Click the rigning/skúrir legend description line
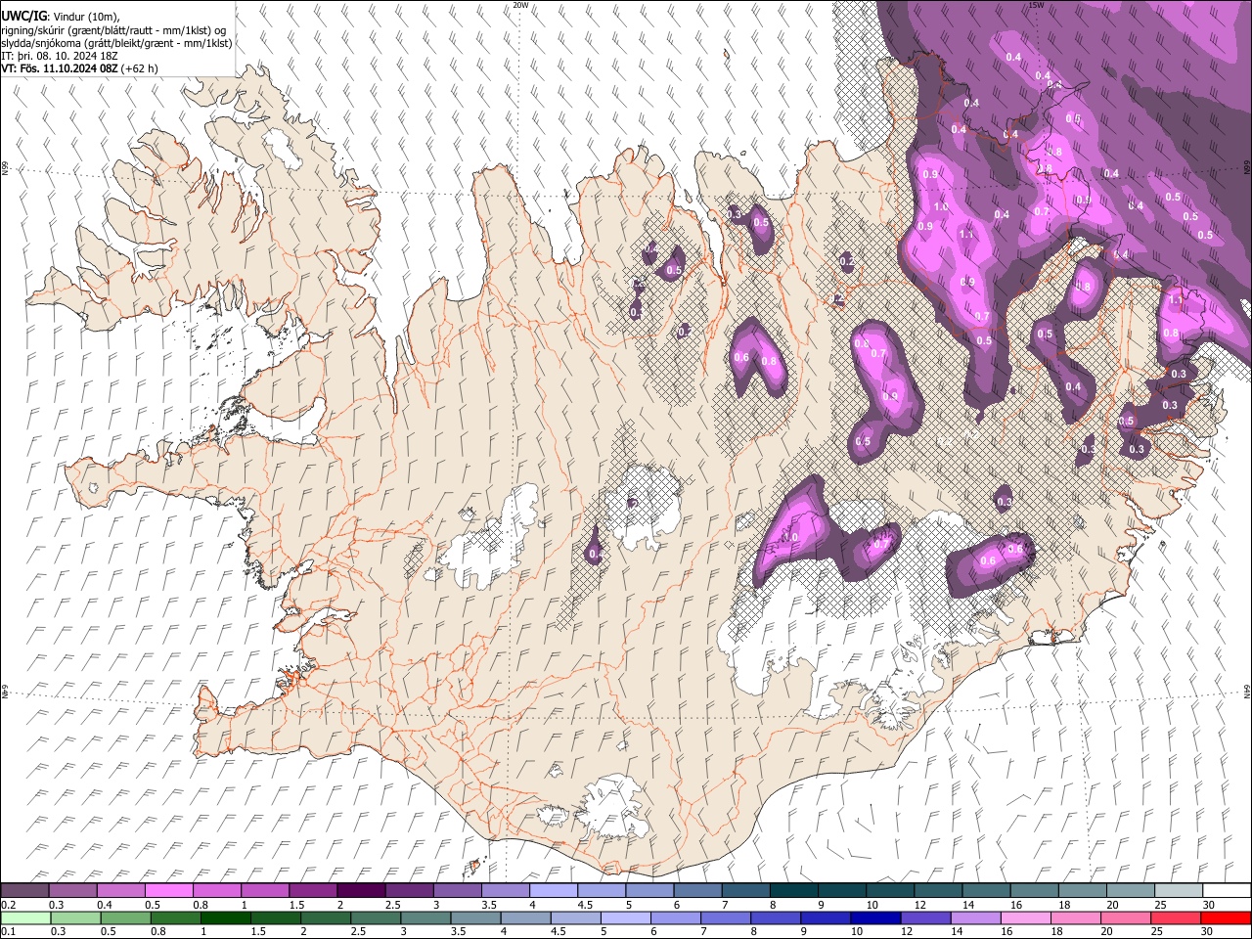The height and width of the screenshot is (939, 1252). point(113,29)
